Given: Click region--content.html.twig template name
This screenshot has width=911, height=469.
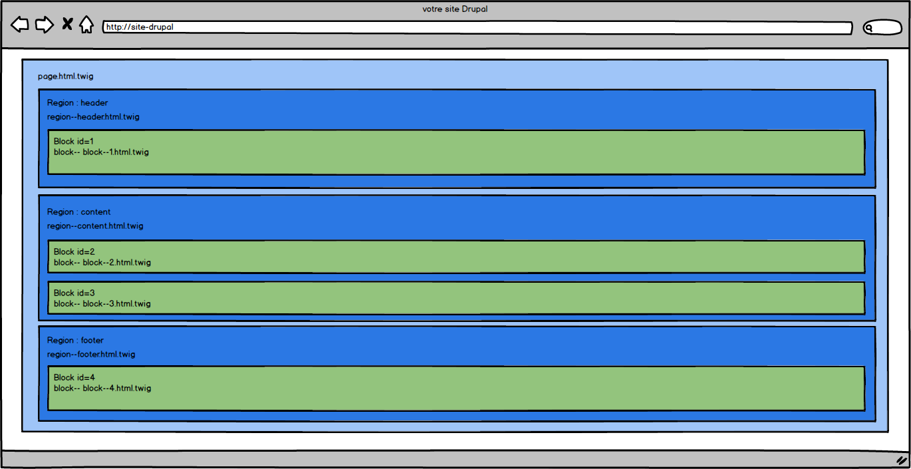Looking at the screenshot, I should coord(95,226).
